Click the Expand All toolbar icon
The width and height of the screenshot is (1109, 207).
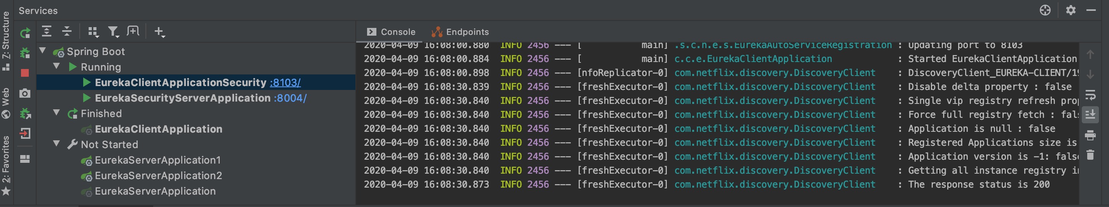(x=47, y=31)
